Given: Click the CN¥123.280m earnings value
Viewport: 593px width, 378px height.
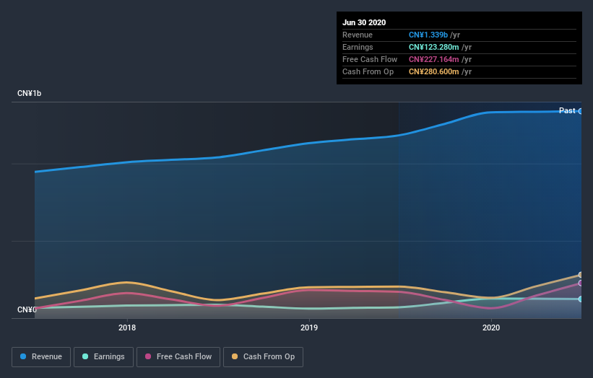Looking at the screenshot, I should point(434,47).
